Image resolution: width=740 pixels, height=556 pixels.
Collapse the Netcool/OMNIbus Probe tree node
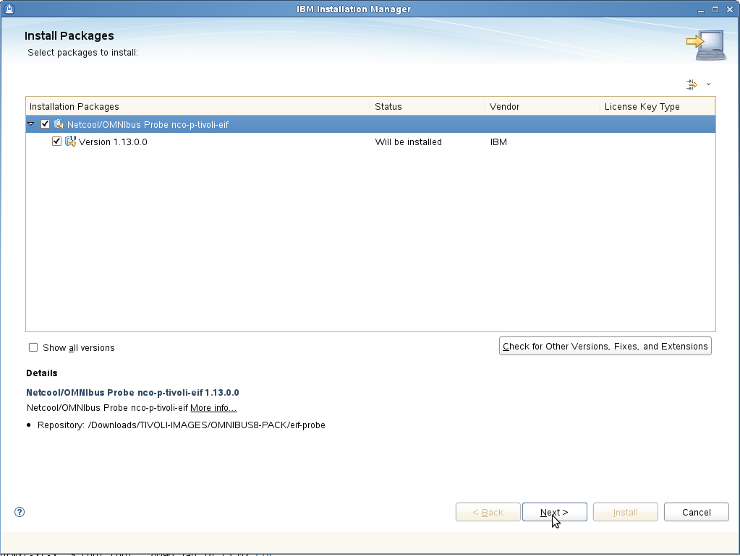coord(31,124)
